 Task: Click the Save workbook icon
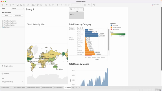click(x=17, y=5)
